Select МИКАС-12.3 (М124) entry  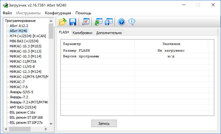[x=26, y=72]
